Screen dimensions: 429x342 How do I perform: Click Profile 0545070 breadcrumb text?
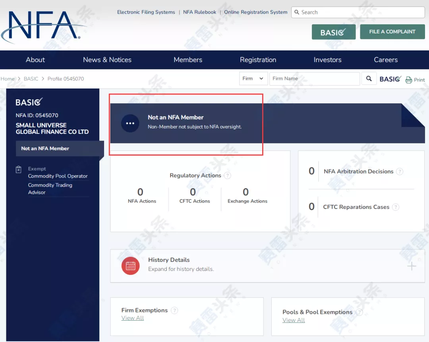click(66, 79)
